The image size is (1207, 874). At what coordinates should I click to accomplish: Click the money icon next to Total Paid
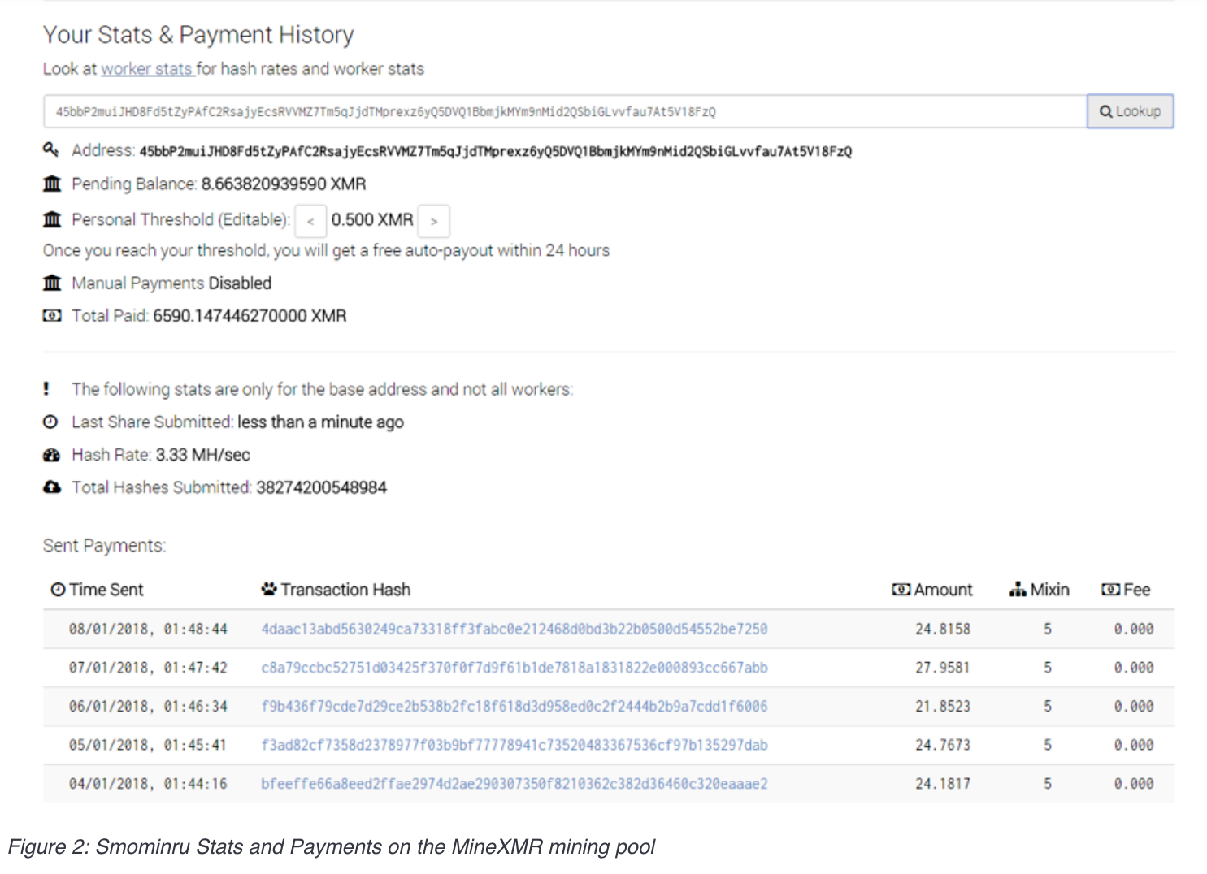pyautogui.click(x=52, y=315)
